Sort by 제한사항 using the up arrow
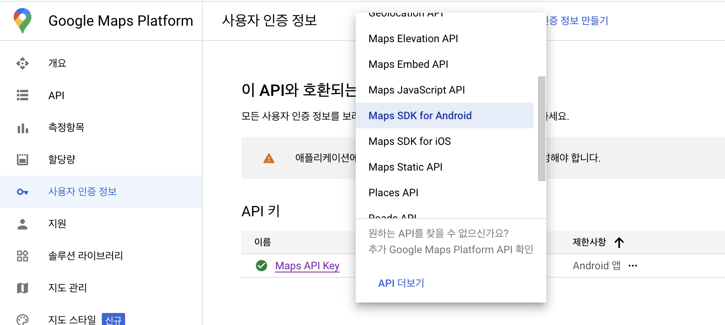This screenshot has width=725, height=325. 619,242
